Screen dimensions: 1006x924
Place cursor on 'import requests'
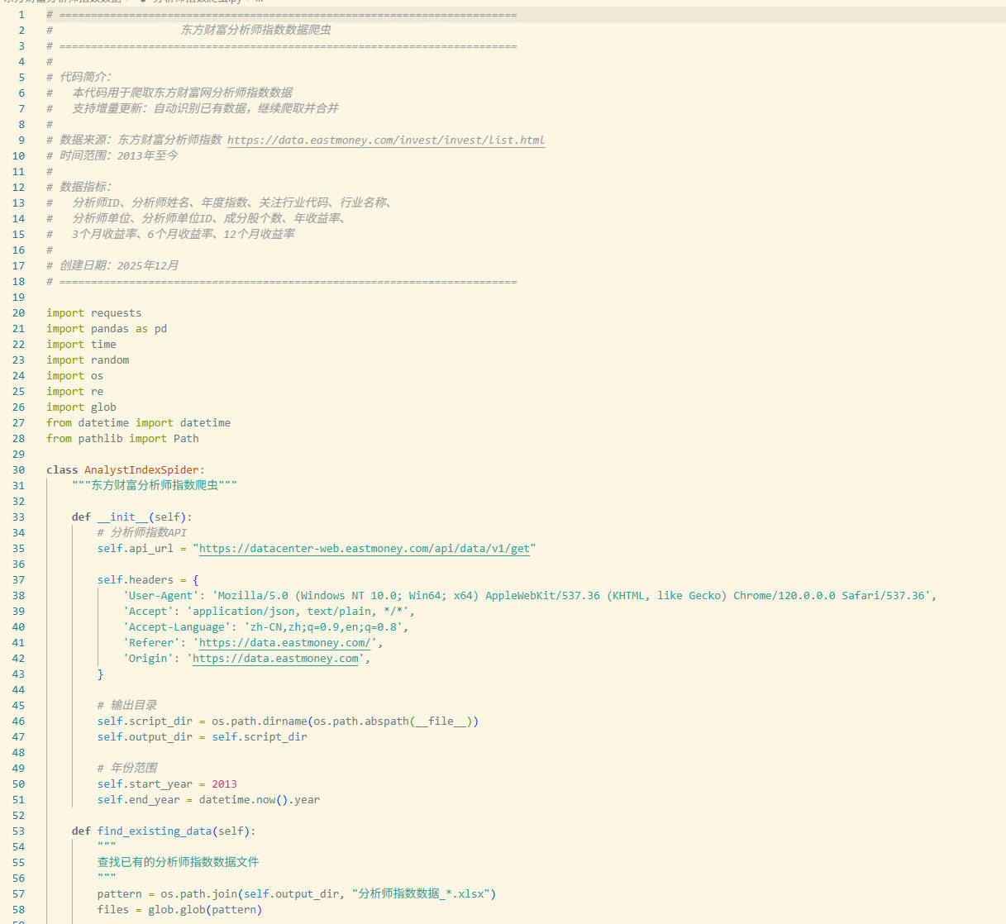click(93, 312)
